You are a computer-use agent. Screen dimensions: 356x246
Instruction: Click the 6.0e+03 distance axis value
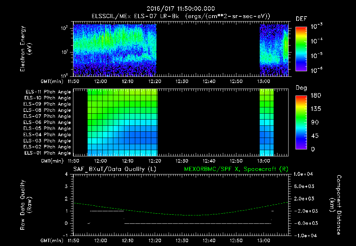[305, 187]
